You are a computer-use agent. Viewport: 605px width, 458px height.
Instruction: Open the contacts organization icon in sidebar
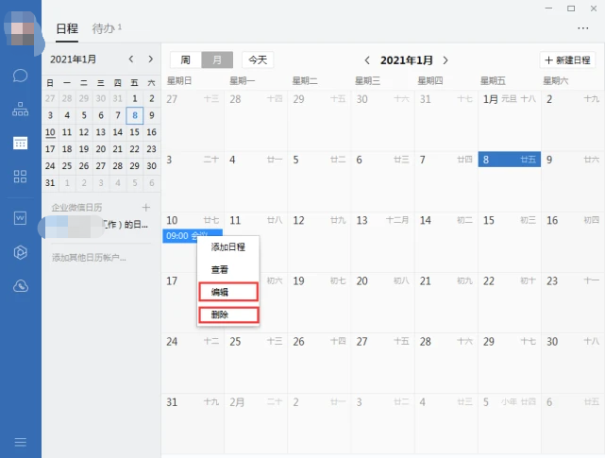point(20,109)
